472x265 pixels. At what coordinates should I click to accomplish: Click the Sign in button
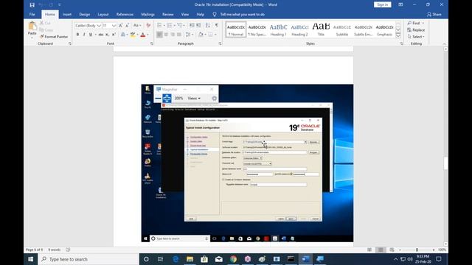pyautogui.click(x=382, y=4)
